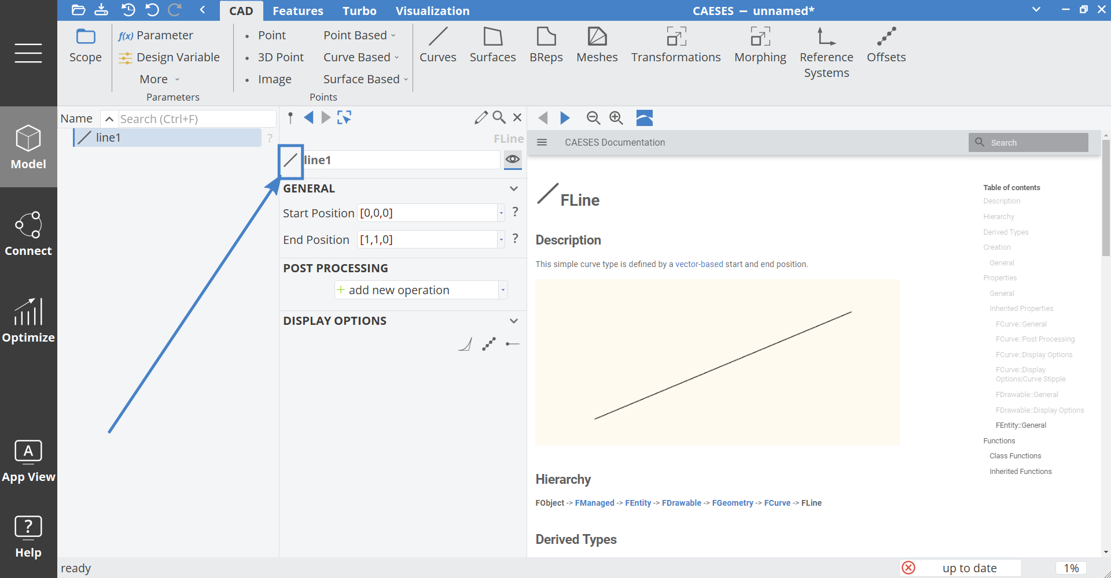Zoom in the documentation view
Image resolution: width=1111 pixels, height=578 pixels.
coord(616,118)
